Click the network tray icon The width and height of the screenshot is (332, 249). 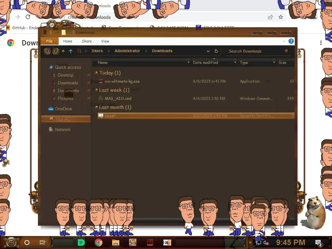coord(258,243)
